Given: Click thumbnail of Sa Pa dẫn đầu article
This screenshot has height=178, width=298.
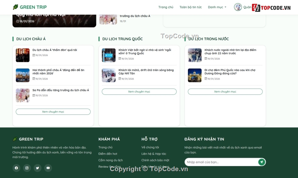Looking at the screenshot, I should point(23,95).
